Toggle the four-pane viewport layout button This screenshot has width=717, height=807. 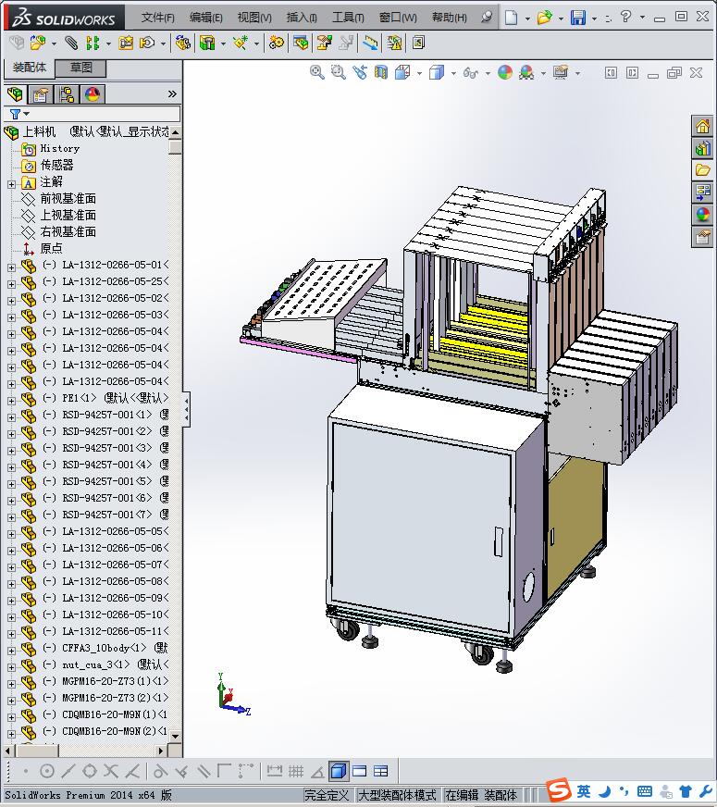(x=380, y=771)
